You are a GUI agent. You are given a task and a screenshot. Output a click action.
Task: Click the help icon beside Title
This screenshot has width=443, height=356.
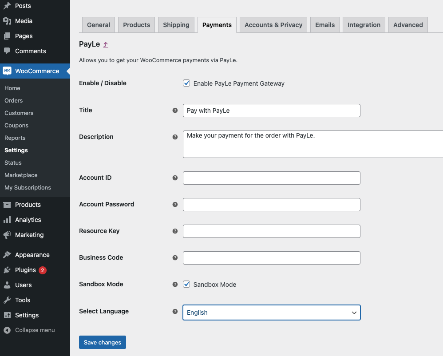pos(175,111)
